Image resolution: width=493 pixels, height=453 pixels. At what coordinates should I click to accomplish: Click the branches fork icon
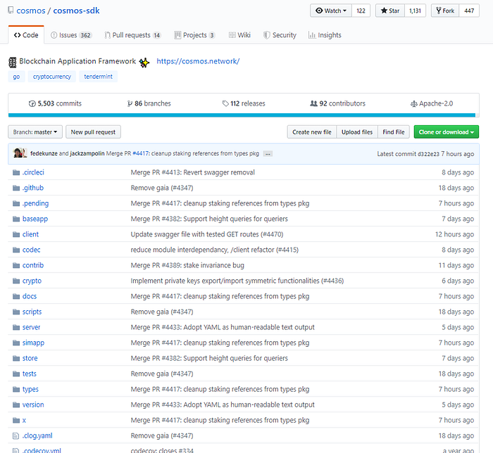pos(130,103)
